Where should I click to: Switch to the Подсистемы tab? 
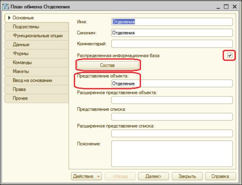[37, 27]
